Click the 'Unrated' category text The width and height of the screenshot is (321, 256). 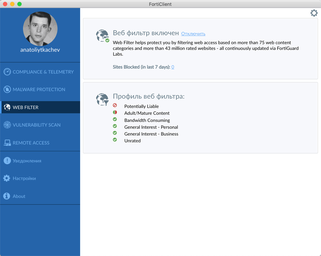(132, 141)
